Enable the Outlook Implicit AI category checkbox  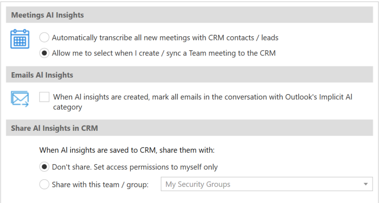point(44,97)
